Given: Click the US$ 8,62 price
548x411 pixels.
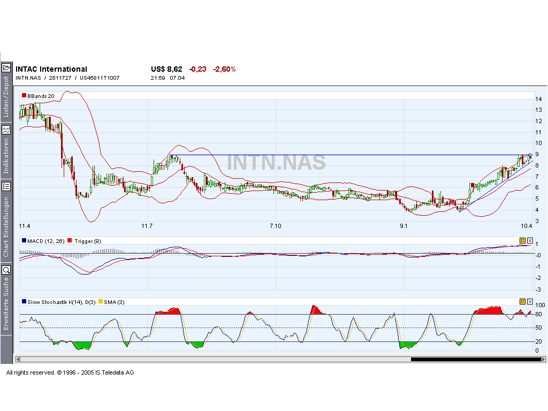Looking at the screenshot, I should 167,69.
